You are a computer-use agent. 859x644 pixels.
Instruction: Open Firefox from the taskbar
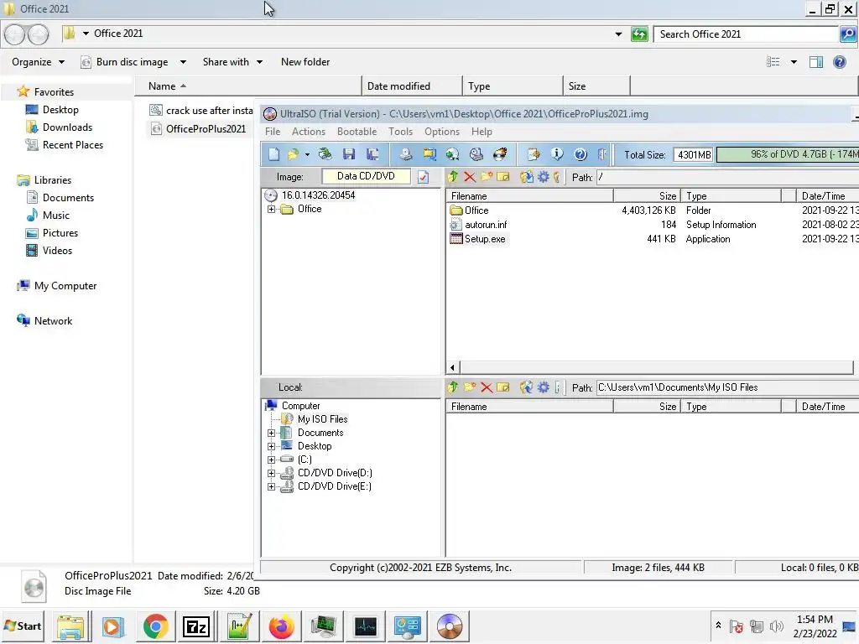281,626
